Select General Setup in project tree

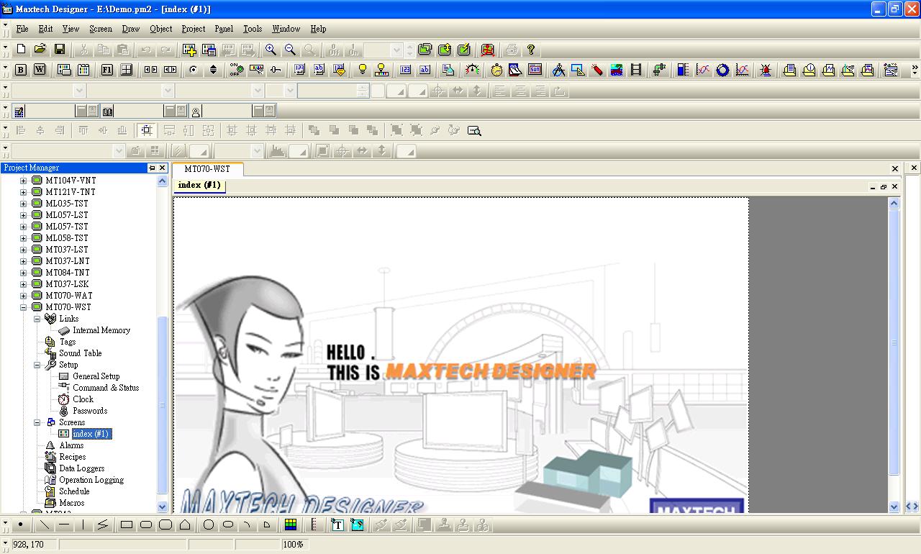(x=96, y=376)
